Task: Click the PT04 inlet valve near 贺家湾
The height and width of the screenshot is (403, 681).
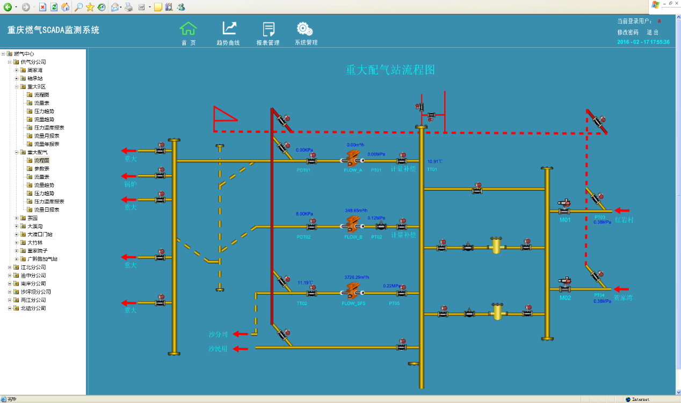Action: click(596, 275)
